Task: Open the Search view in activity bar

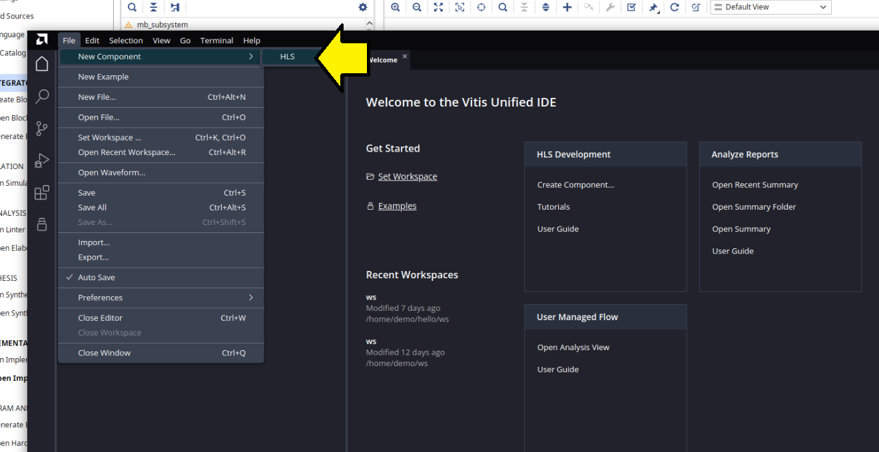Action: pyautogui.click(x=42, y=97)
